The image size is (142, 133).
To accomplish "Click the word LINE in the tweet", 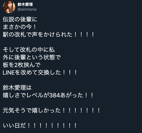I will click(x=9, y=73).
